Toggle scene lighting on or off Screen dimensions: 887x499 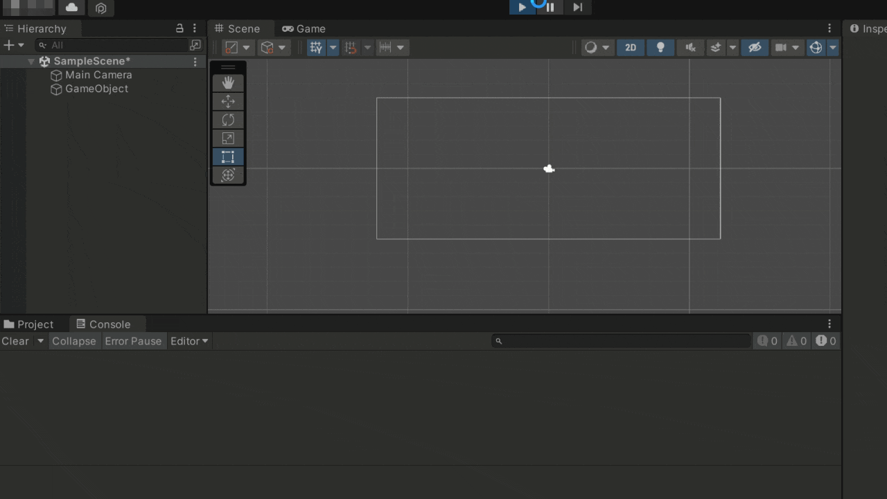pos(660,47)
